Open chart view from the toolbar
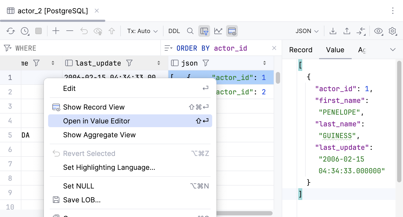 (218, 31)
